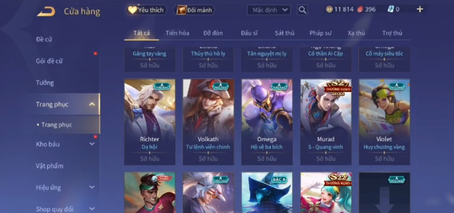Image resolution: width=454 pixels, height=213 pixels.
Task: Tap the blue voucher ticket icon
Action: tap(391, 9)
